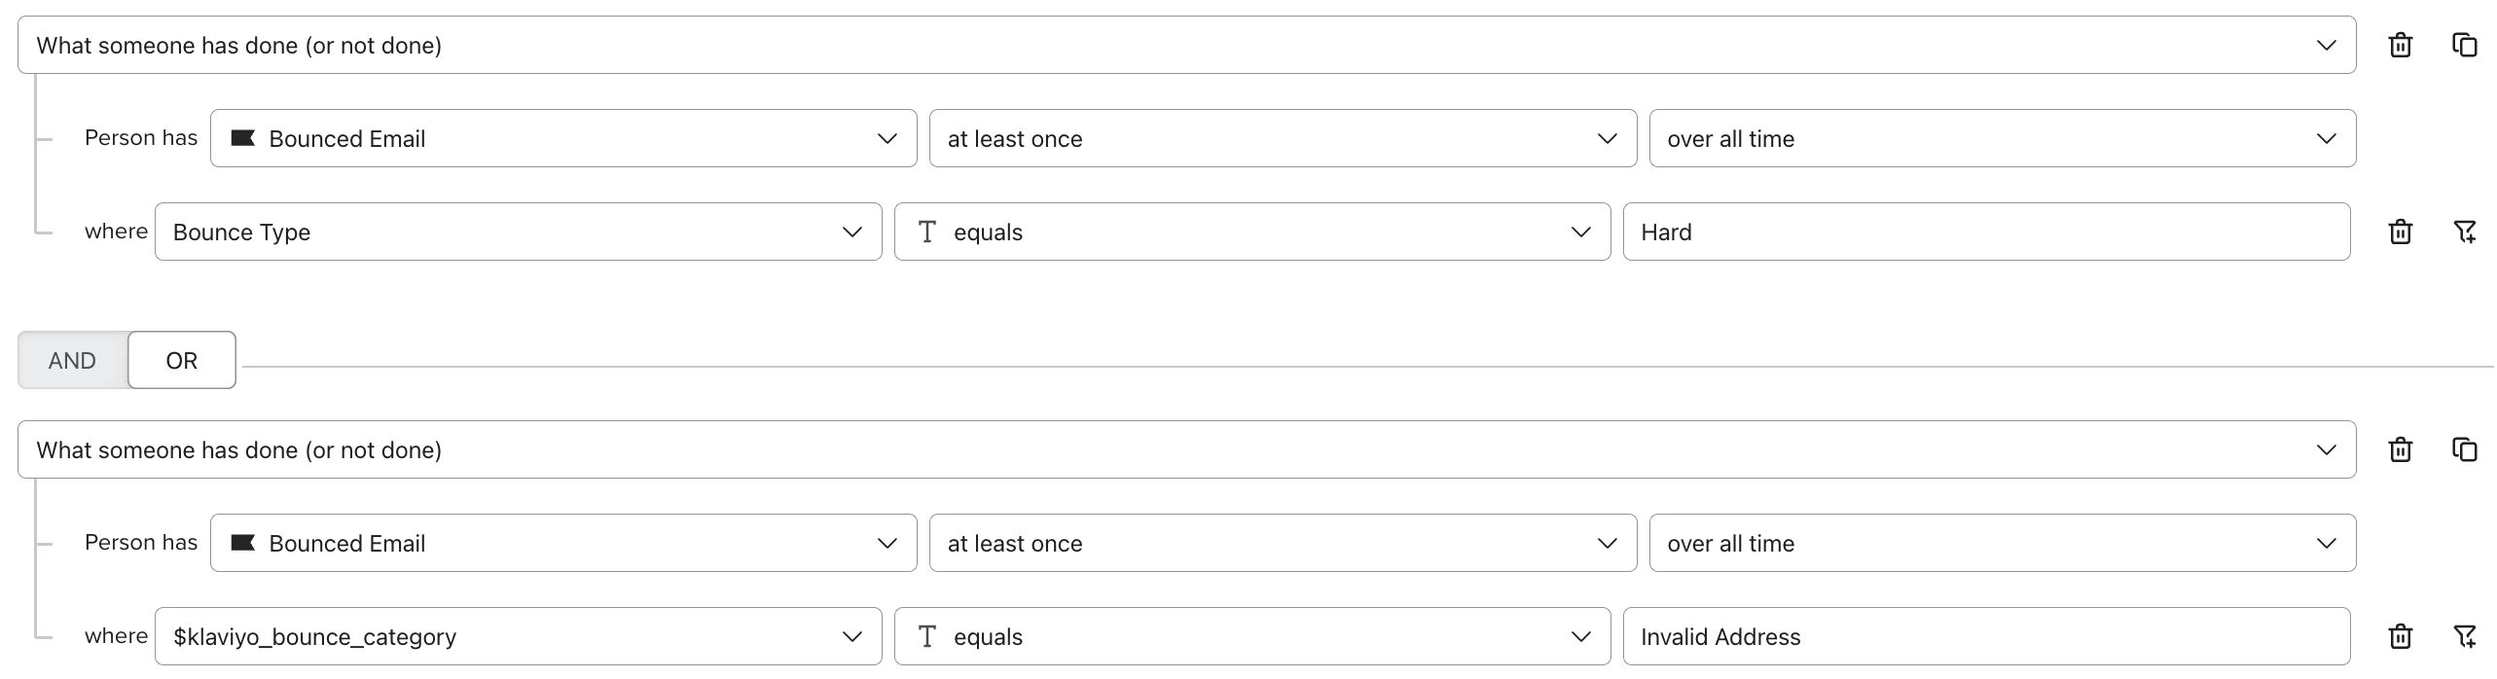
Task: Duplicate the second condition using copy icon
Action: coord(2464,449)
